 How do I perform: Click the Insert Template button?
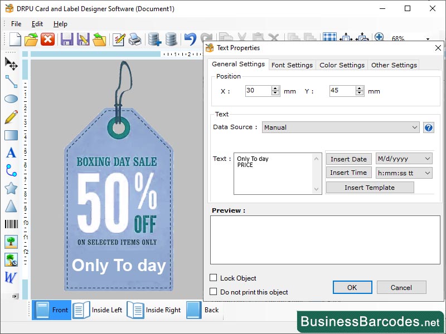coord(369,187)
